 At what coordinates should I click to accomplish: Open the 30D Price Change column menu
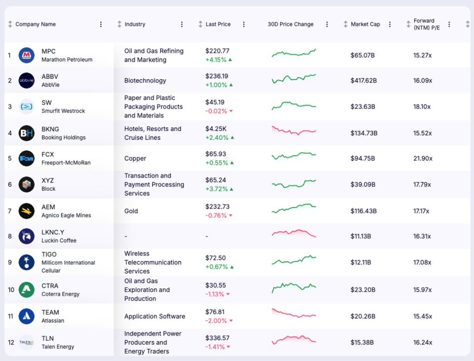(x=327, y=24)
